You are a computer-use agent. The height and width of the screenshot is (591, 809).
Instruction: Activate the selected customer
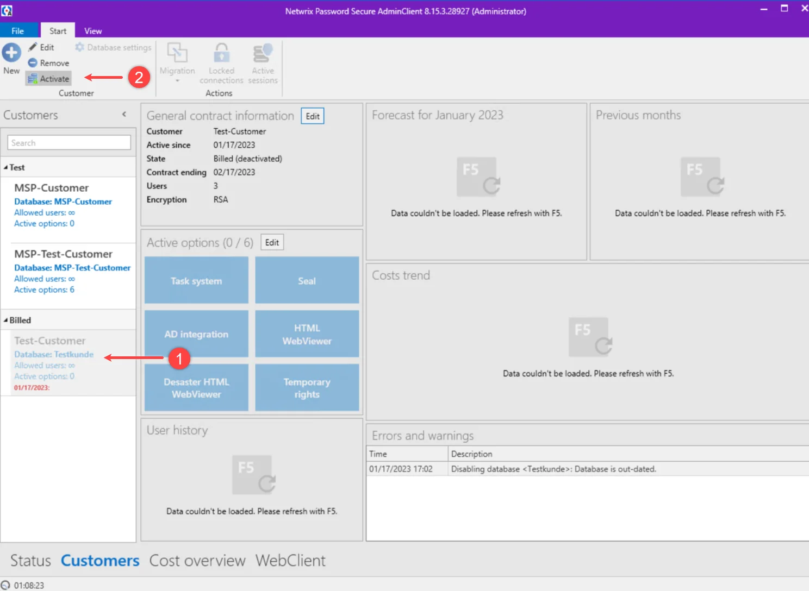(x=48, y=79)
